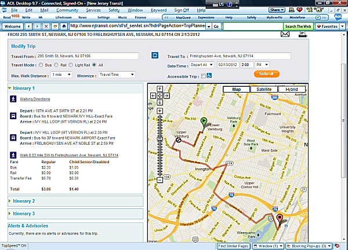Viewport: 348px width, 250px height.
Task: Open the Mail menu
Action: click(45, 10)
